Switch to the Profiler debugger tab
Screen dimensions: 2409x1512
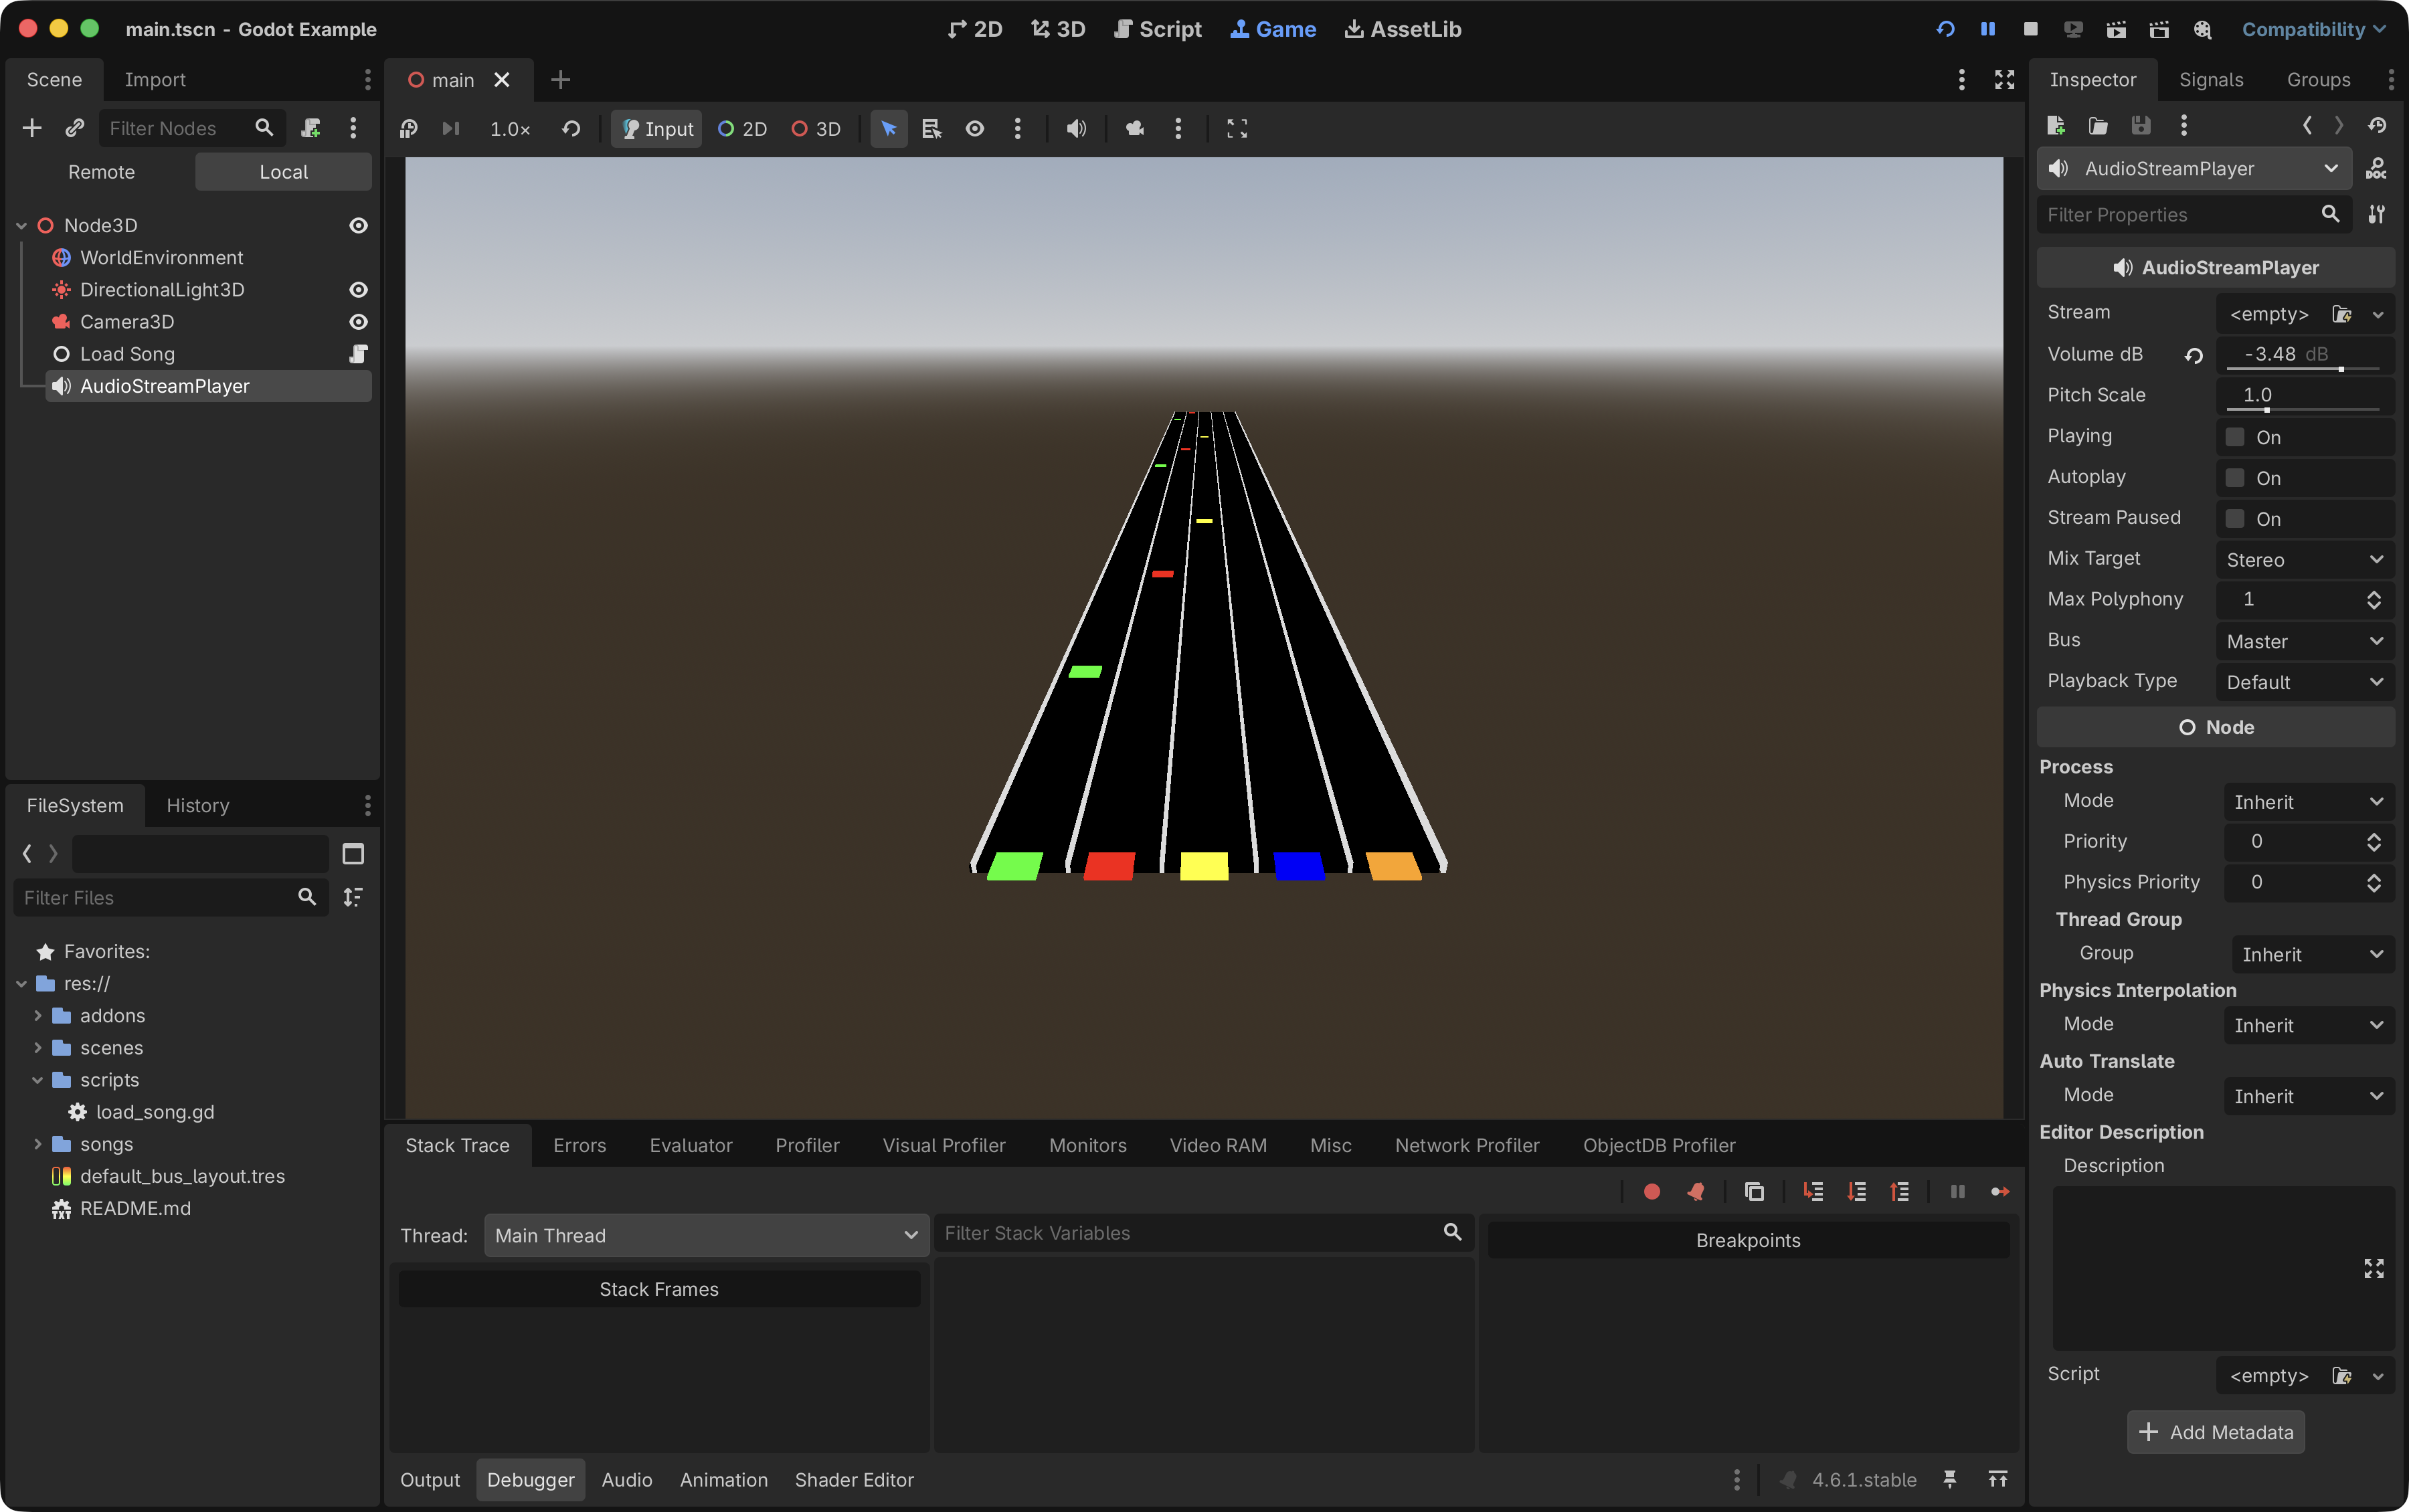pos(806,1145)
